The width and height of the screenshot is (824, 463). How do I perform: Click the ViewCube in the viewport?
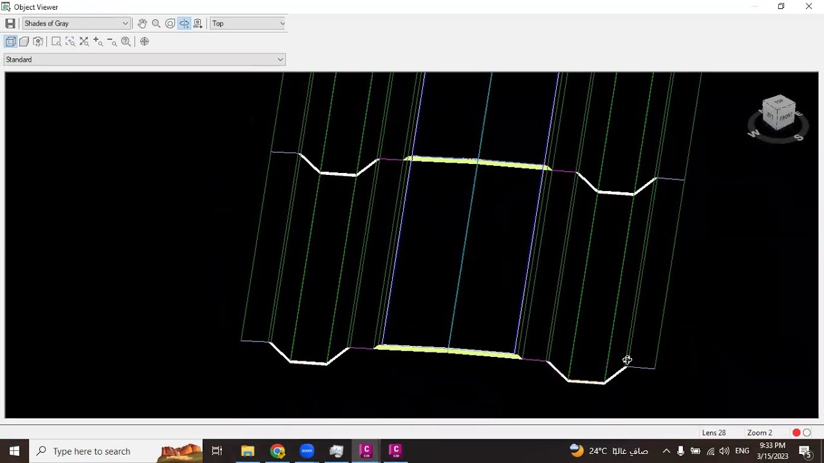point(779,113)
